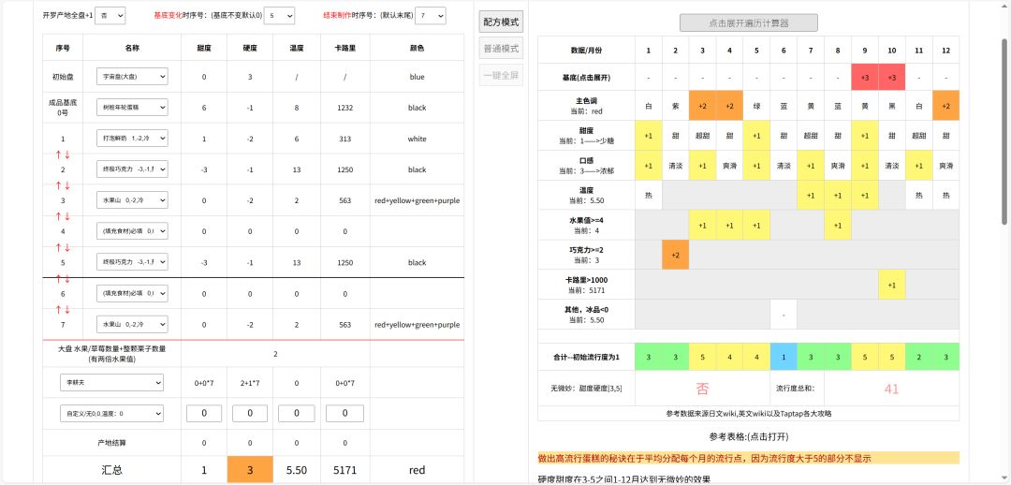The image size is (1011, 485).
Task: Open the 李耕夫 dropdown
Action: click(x=110, y=382)
